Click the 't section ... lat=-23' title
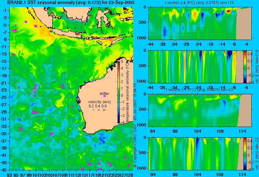The image size is (259, 177). pyautogui.click(x=199, y=90)
